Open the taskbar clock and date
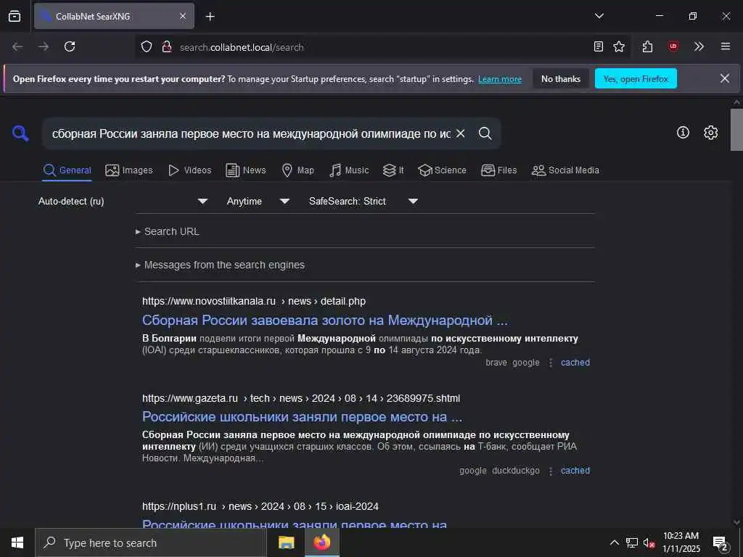The image size is (743, 557). (681, 542)
